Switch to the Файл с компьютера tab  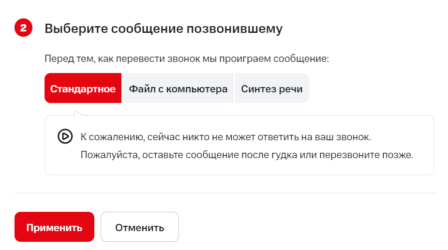pyautogui.click(x=178, y=88)
